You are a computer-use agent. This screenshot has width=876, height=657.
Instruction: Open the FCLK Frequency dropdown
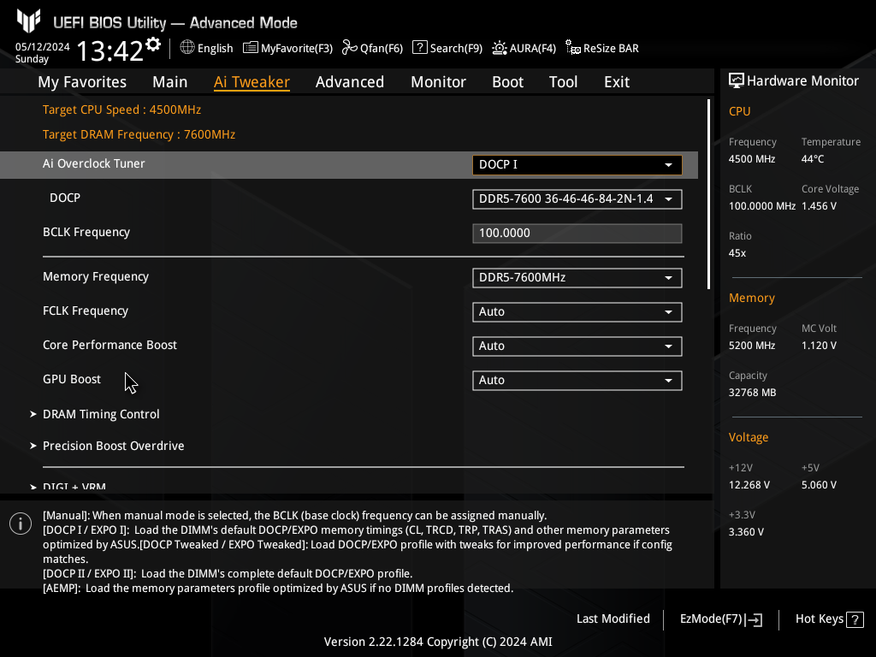tap(577, 311)
